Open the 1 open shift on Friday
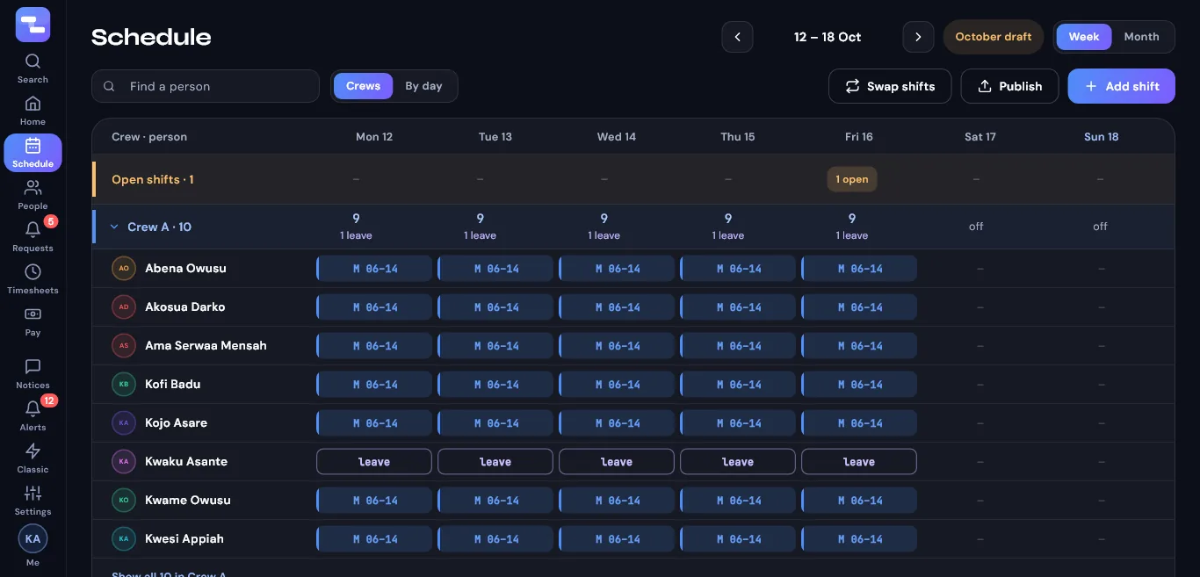1200x577 pixels. point(852,179)
